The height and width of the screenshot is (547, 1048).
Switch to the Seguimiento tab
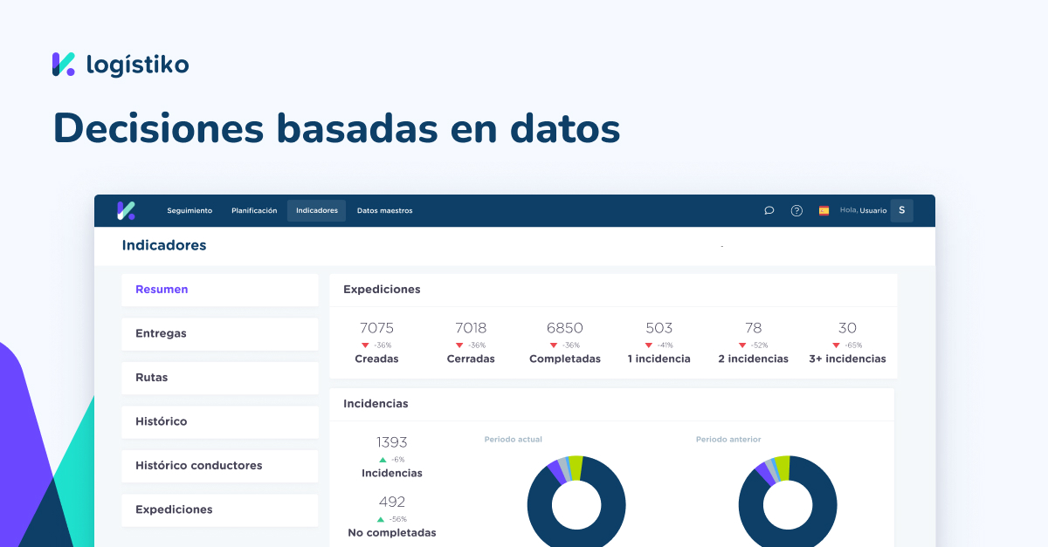[x=190, y=210]
